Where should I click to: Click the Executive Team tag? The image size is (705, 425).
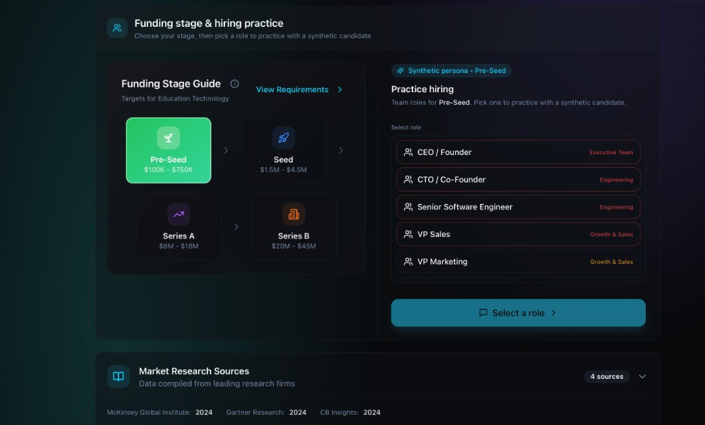point(611,152)
